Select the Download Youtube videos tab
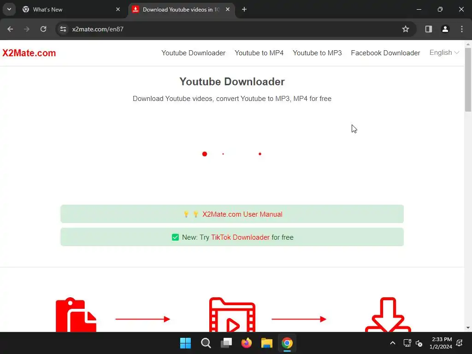The width and height of the screenshot is (472, 354). click(x=181, y=10)
